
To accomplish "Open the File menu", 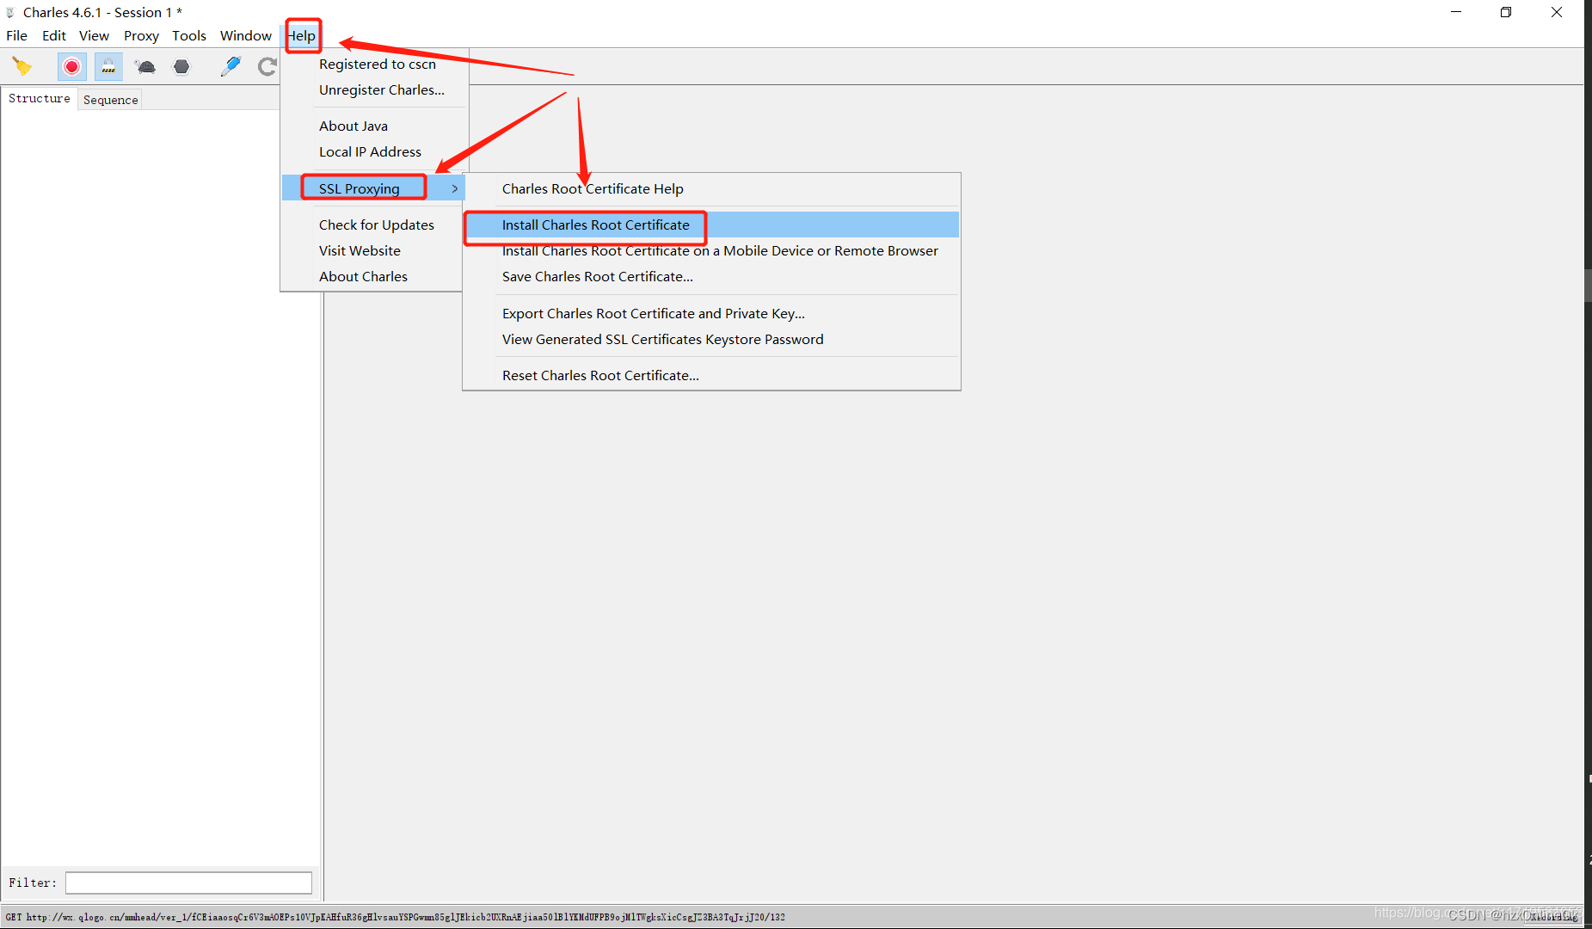I will [16, 35].
